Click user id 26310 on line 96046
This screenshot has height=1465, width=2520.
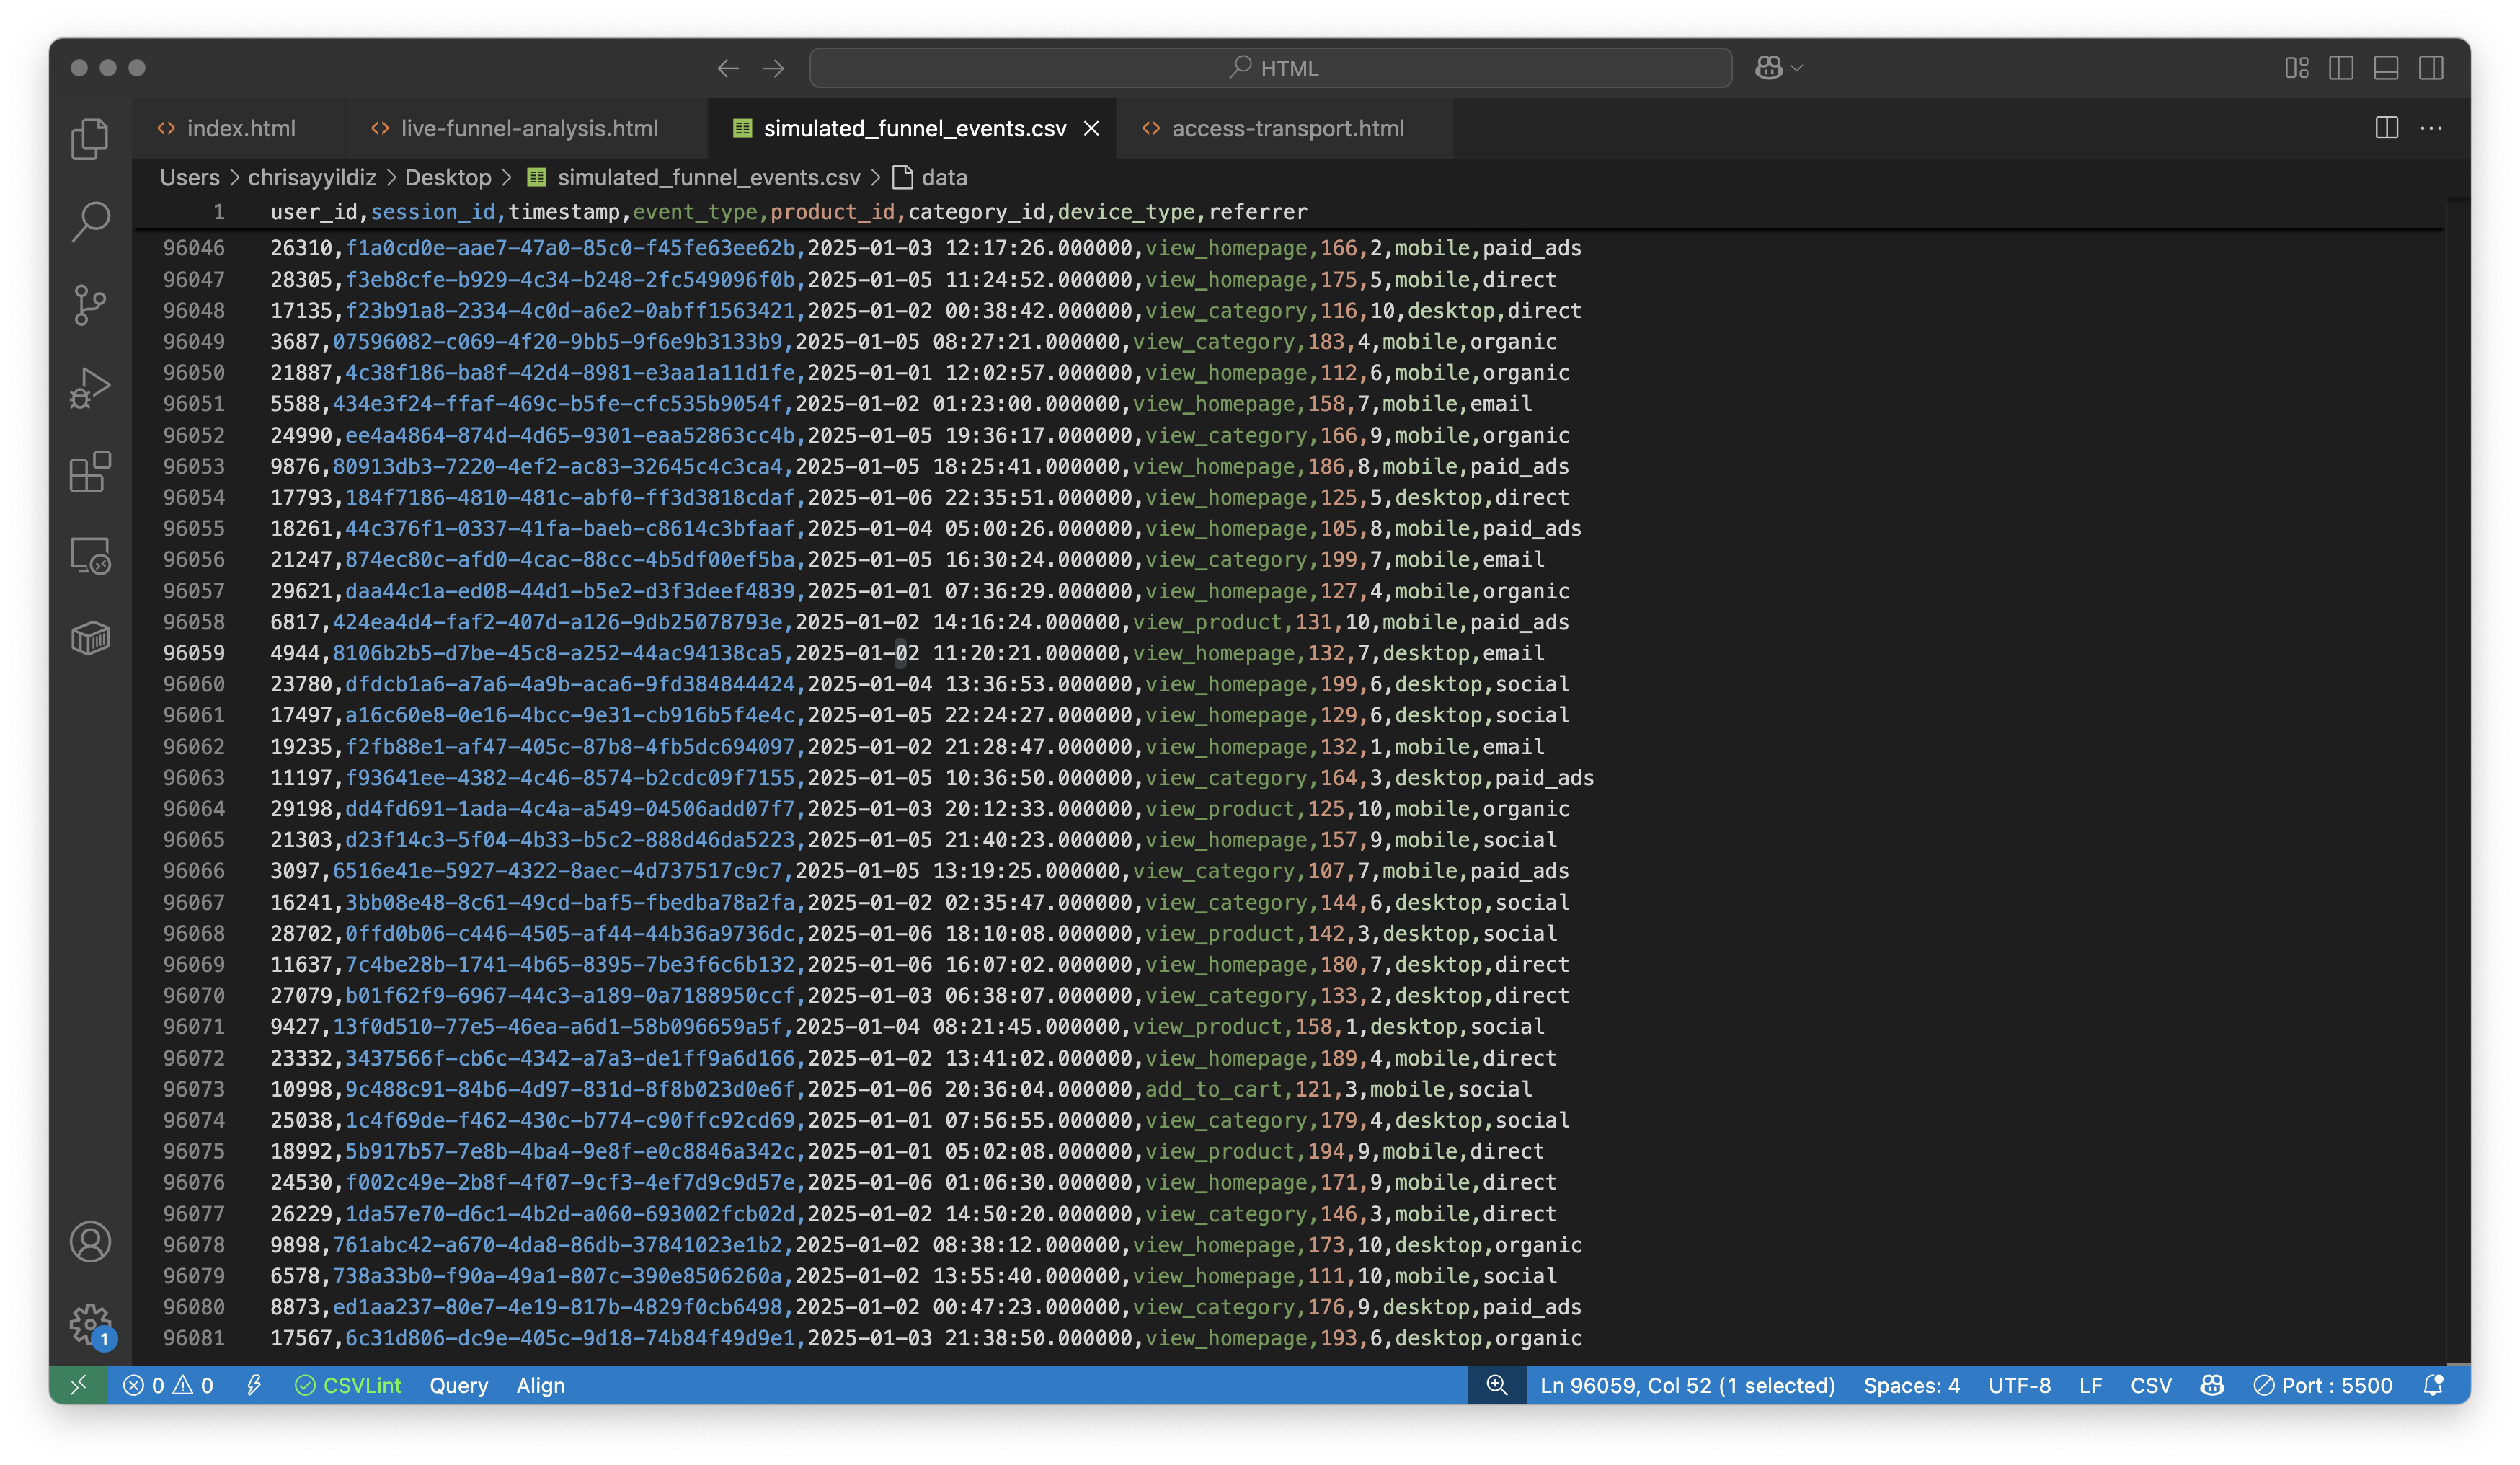click(x=301, y=248)
